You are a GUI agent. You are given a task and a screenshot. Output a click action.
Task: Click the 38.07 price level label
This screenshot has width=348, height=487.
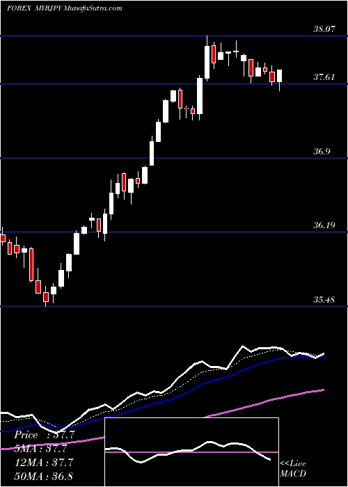tap(324, 29)
